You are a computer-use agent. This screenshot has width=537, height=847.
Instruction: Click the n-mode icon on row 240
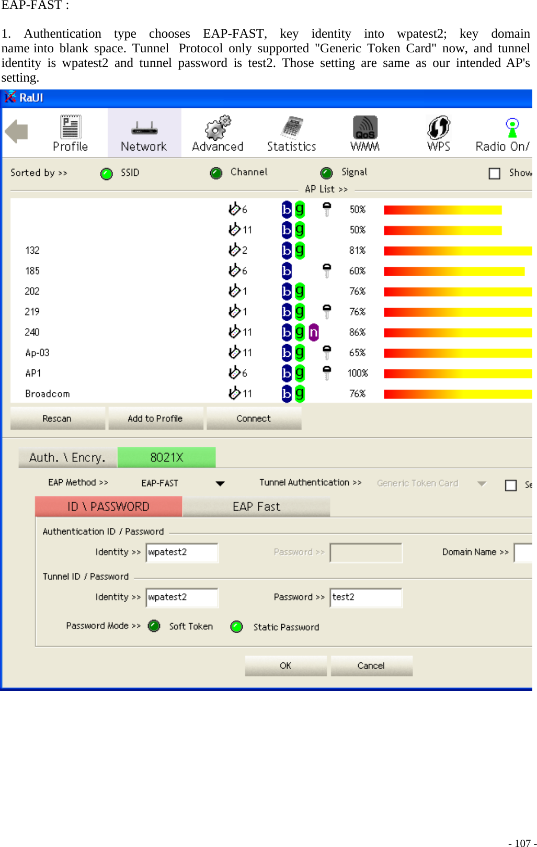(314, 332)
